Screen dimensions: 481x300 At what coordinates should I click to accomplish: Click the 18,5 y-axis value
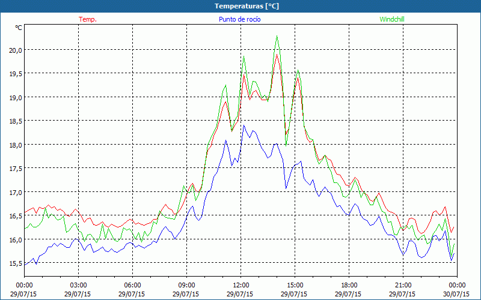[x=16, y=121]
